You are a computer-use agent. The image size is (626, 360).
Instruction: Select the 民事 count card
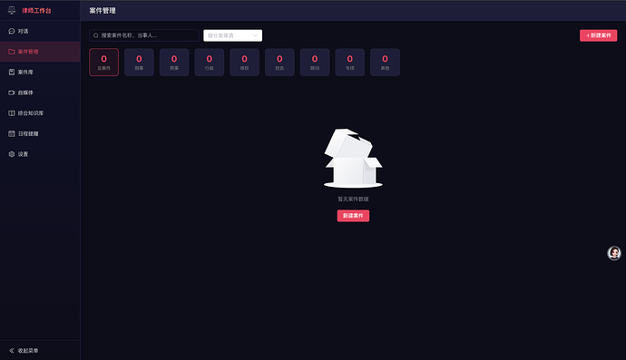pyautogui.click(x=174, y=63)
